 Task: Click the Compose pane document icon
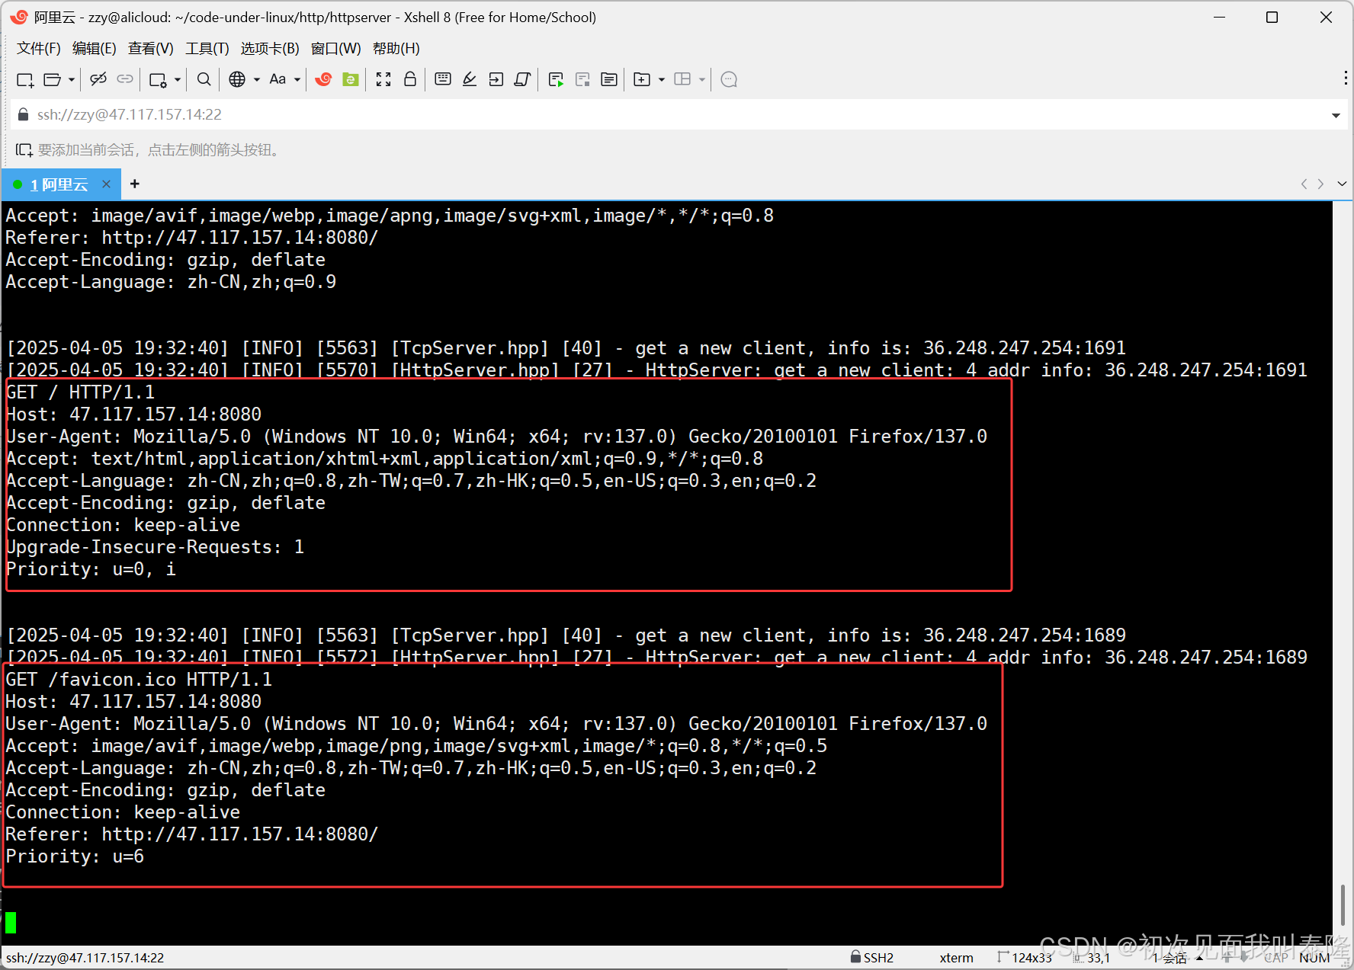pyautogui.click(x=609, y=79)
